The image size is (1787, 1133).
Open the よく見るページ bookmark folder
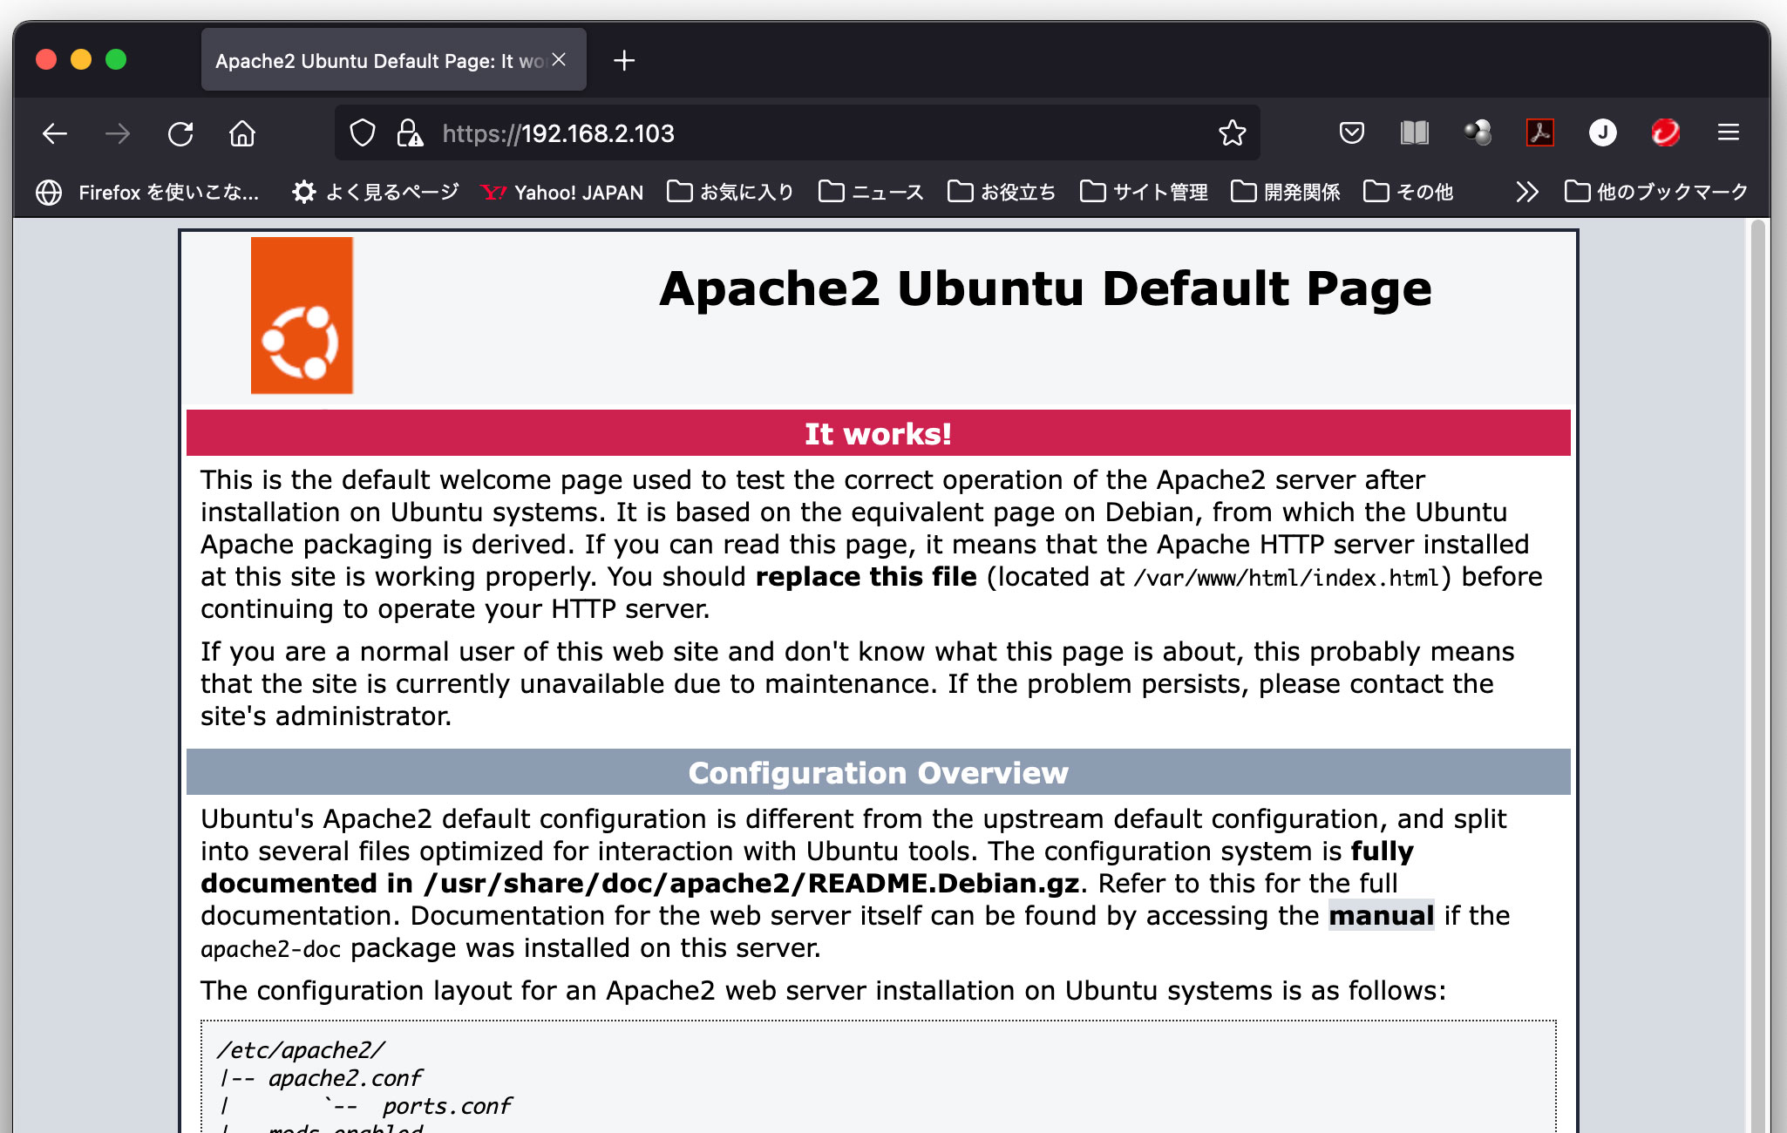point(375,192)
